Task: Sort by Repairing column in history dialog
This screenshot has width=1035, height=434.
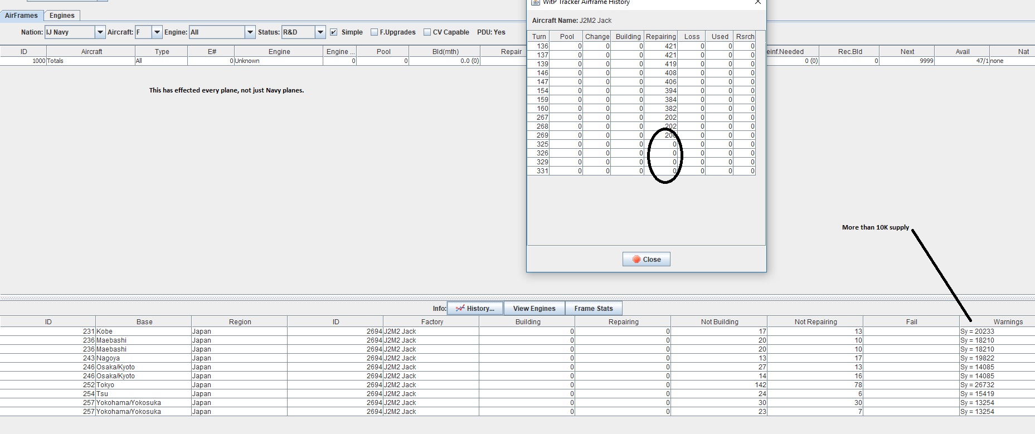Action: click(x=661, y=37)
